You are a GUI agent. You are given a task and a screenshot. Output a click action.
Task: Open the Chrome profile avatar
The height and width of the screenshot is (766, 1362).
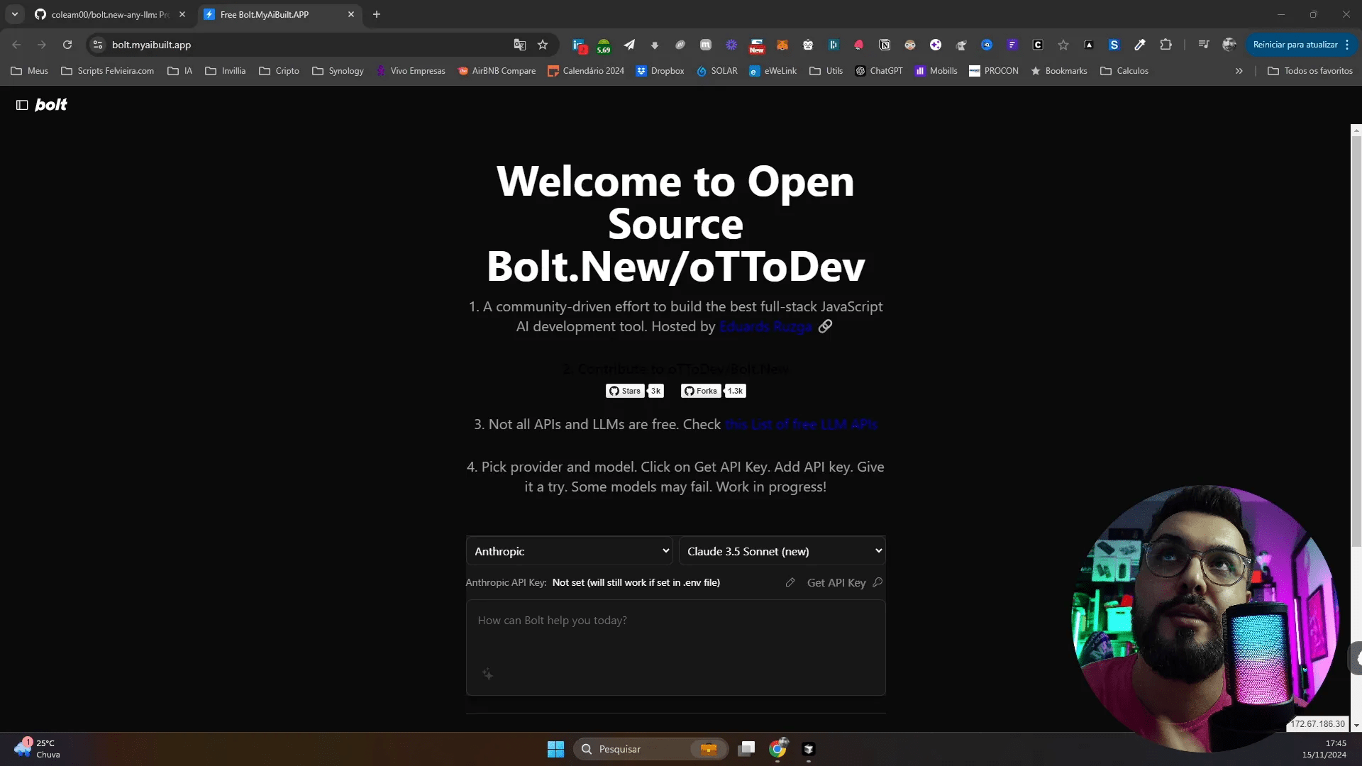[1229, 45]
